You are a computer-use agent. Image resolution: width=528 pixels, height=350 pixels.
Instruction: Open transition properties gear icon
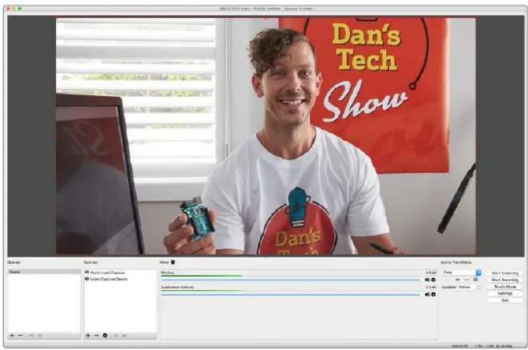[476, 280]
